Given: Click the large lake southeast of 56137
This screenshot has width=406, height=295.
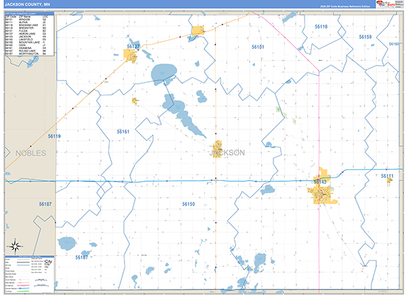Looking at the screenshot, I should [164, 73].
